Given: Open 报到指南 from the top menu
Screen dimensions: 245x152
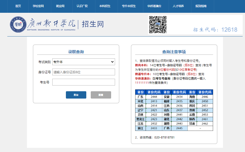Looking at the screenshot, I should (x=201, y=6).
